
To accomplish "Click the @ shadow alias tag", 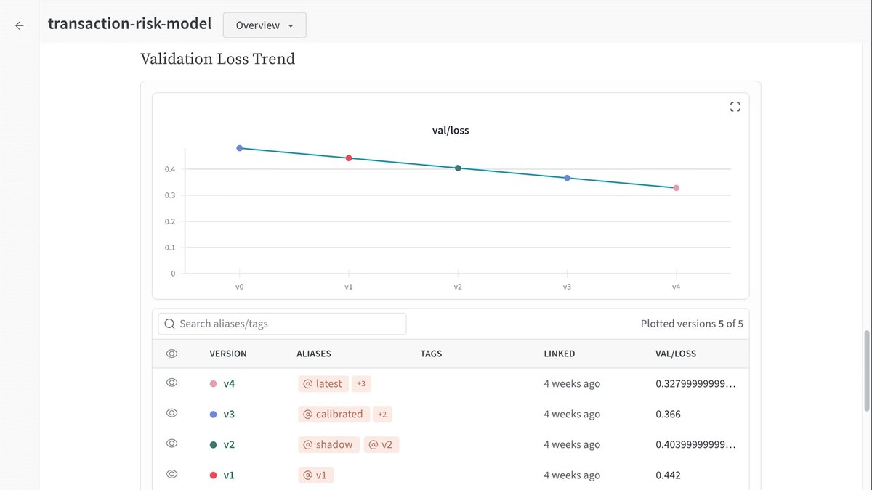I will tap(328, 444).
